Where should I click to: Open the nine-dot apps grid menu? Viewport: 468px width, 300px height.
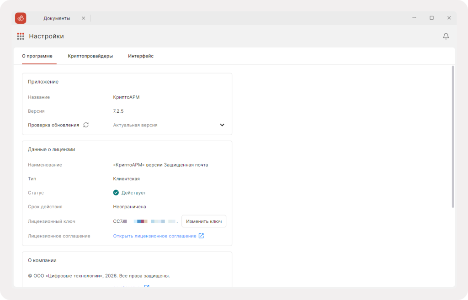[x=21, y=37]
